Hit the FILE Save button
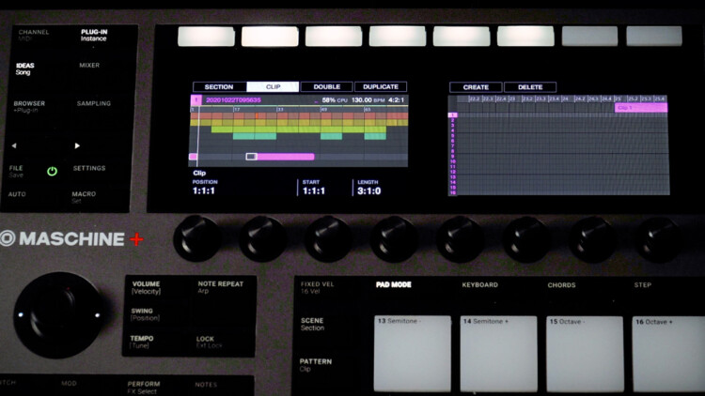The image size is (705, 396). [16, 171]
